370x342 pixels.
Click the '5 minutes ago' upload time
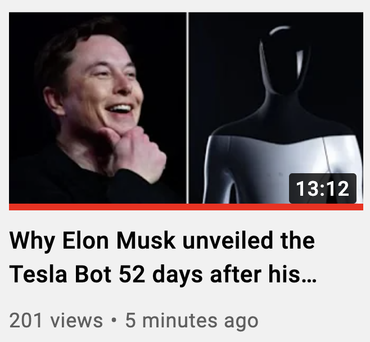coord(192,321)
